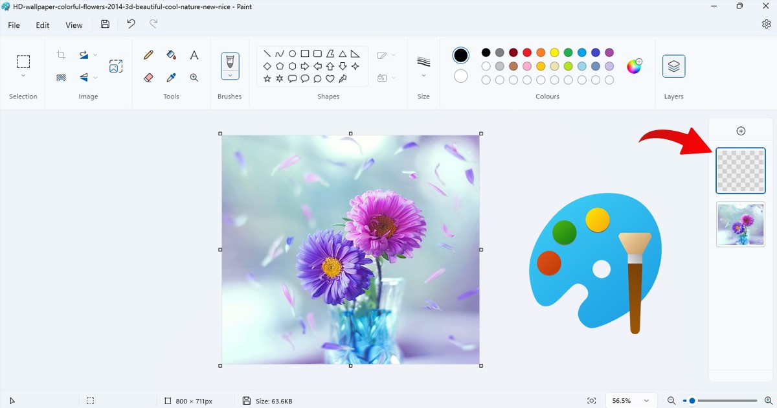Screen dimensions: 777x408
Task: Open the File menu
Action: point(13,25)
